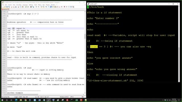Open the notification center in the taskbar

pos(179,100)
